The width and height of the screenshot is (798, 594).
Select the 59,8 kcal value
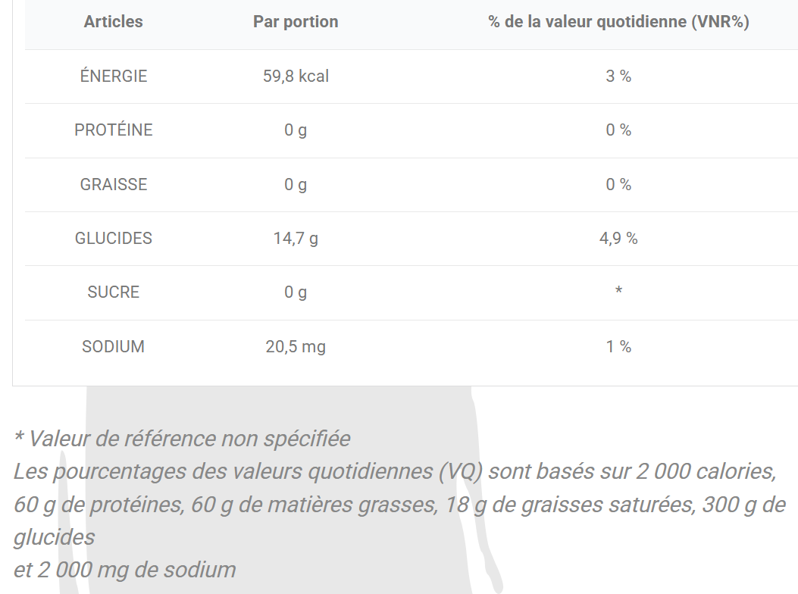[296, 76]
